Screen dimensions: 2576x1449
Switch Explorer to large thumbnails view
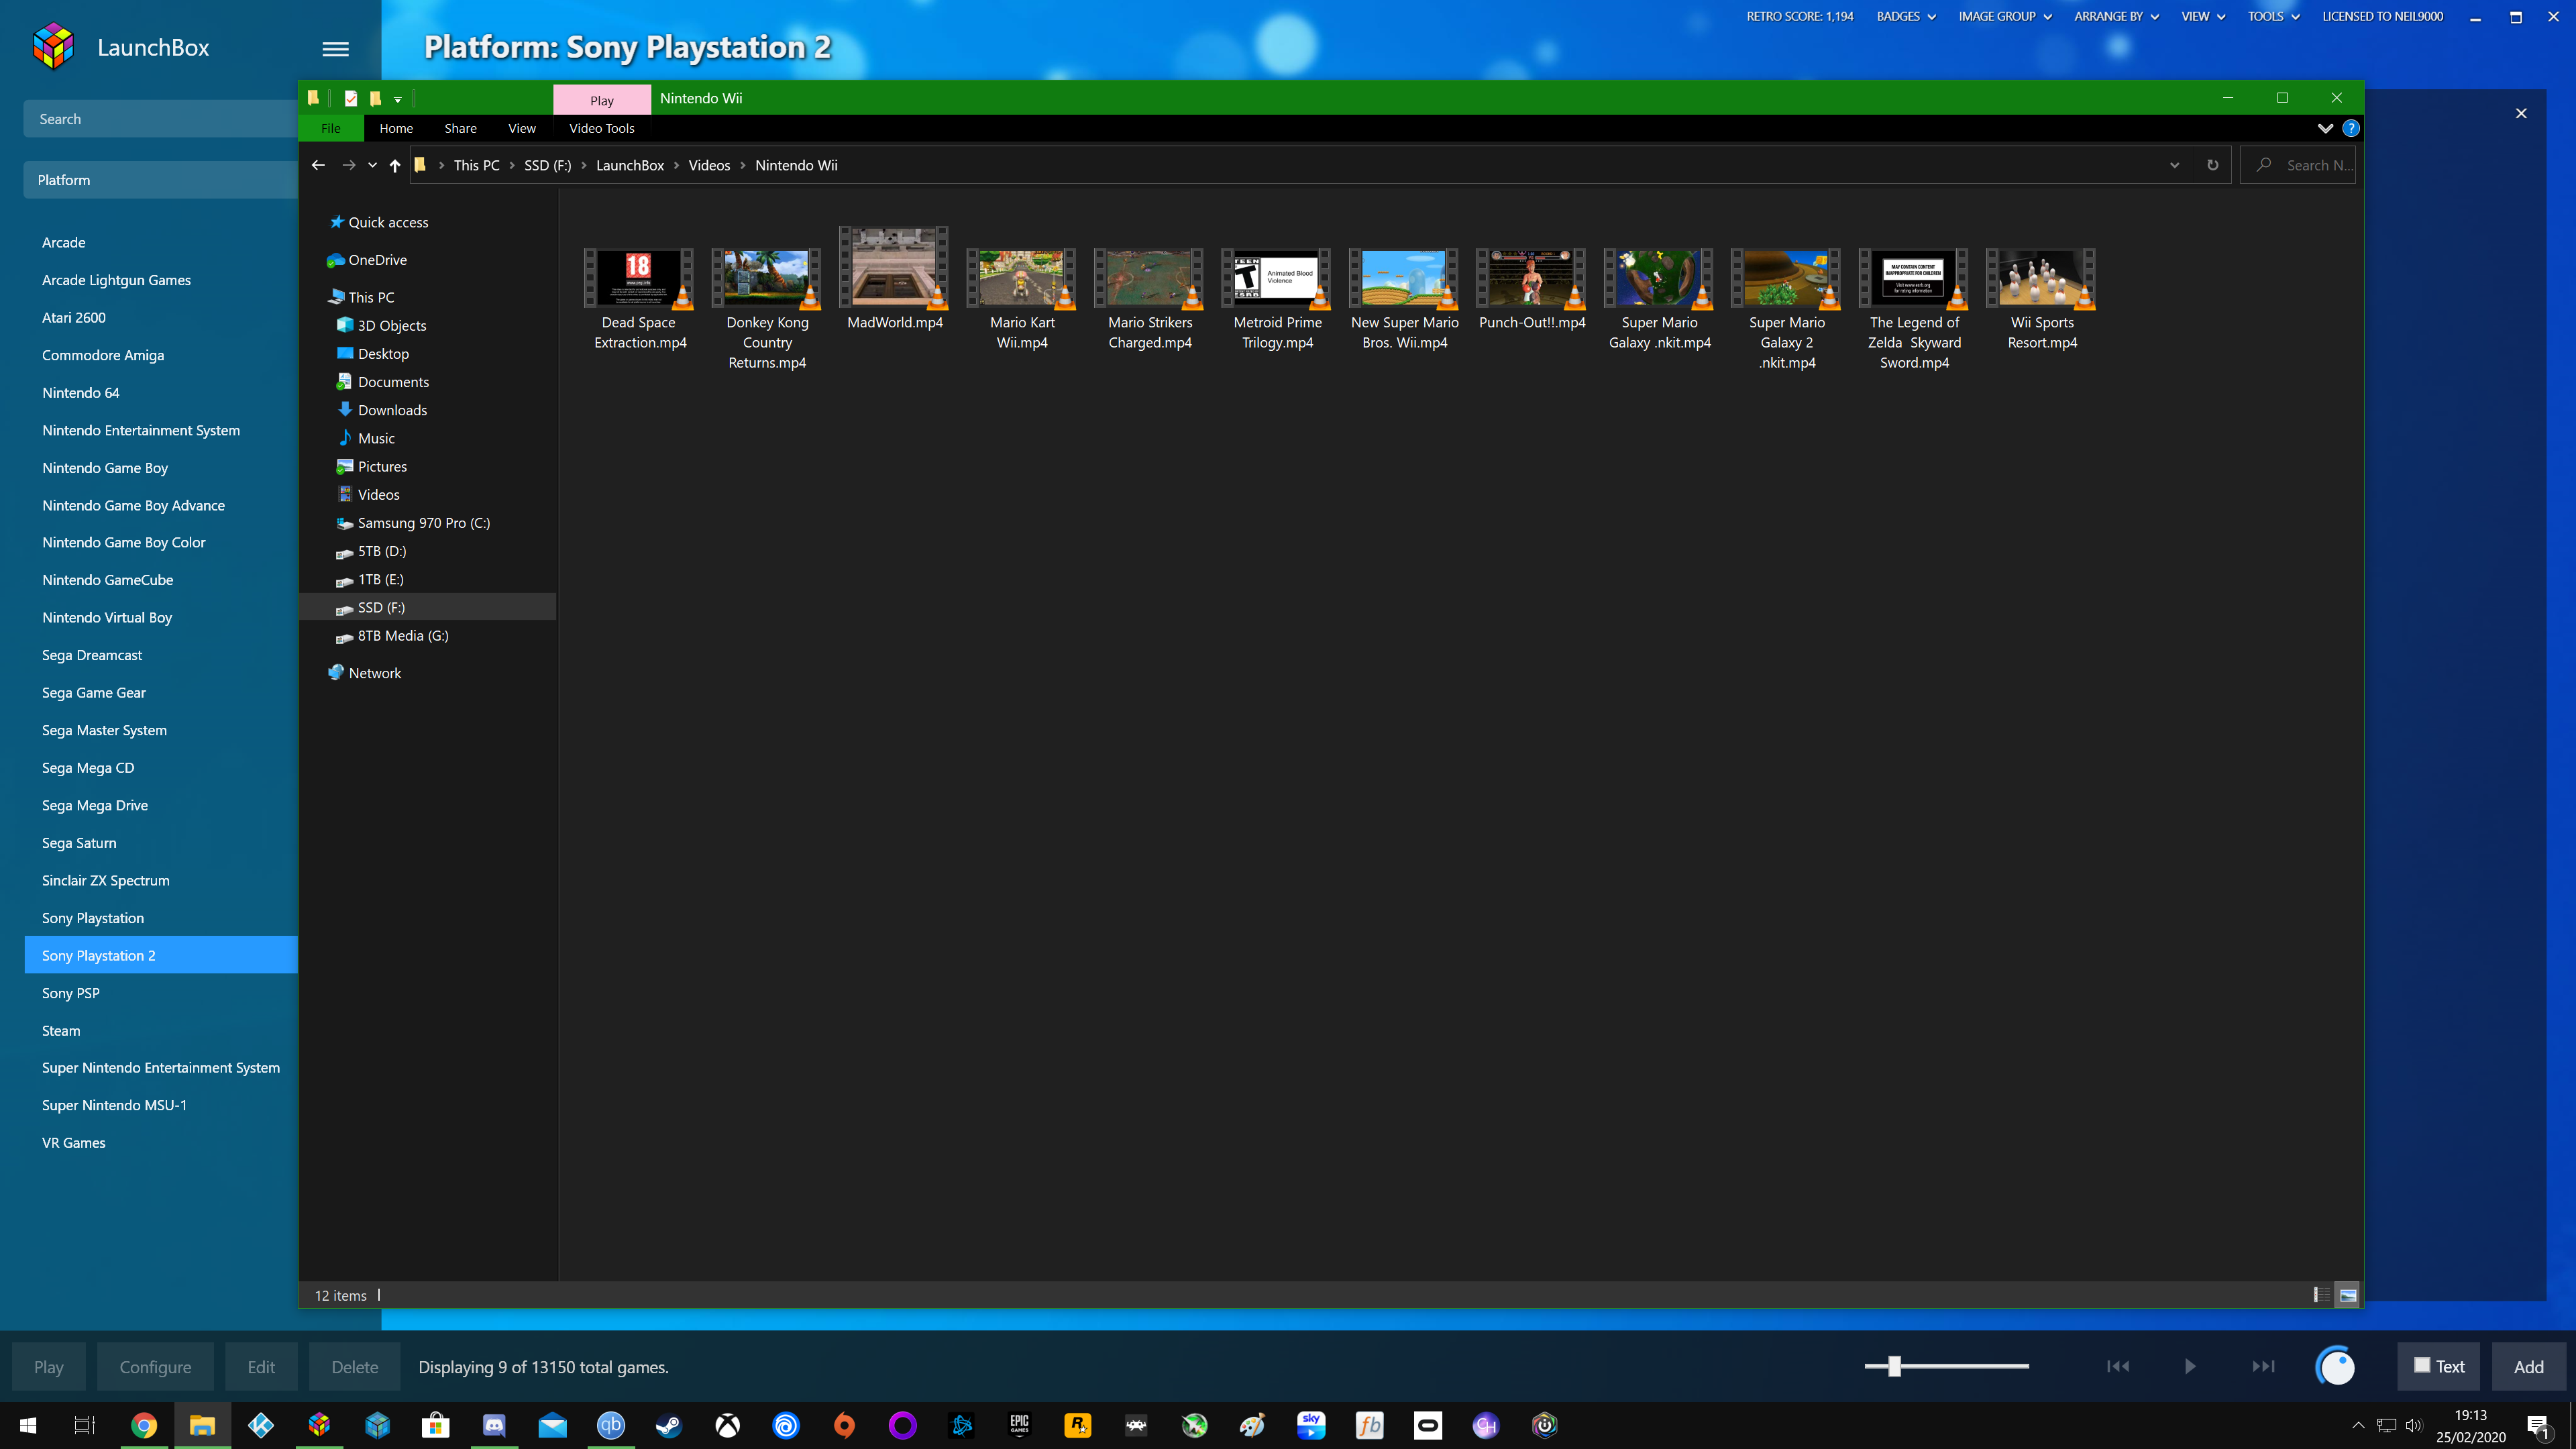click(2347, 1295)
